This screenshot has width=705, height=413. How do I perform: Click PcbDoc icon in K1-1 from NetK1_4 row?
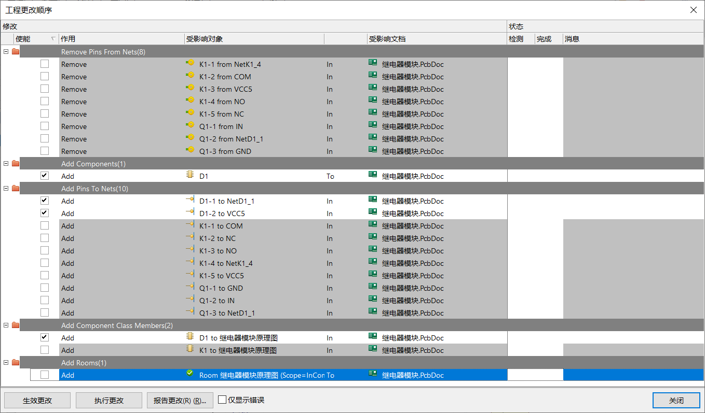(373, 63)
